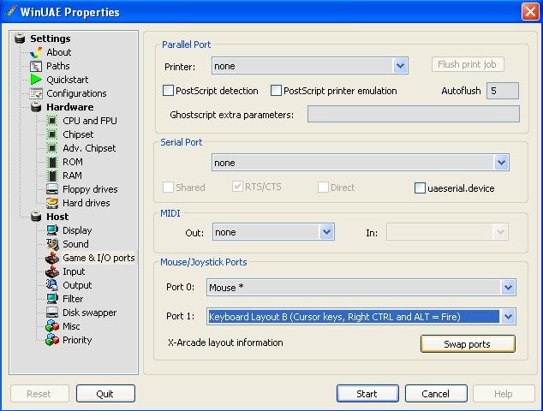The width and height of the screenshot is (543, 411).
Task: Click the Autoflush value field
Action: coord(503,91)
